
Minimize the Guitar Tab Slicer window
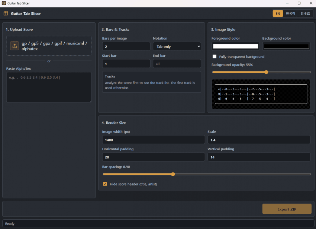287,3
